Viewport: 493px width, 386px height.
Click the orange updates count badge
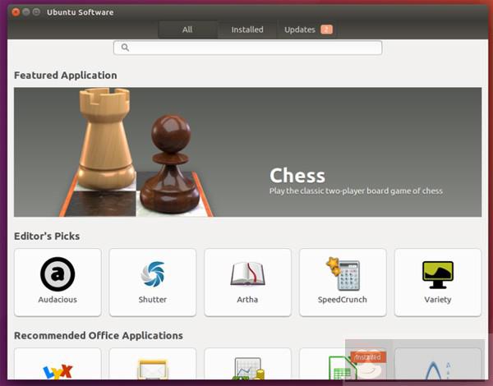(326, 30)
